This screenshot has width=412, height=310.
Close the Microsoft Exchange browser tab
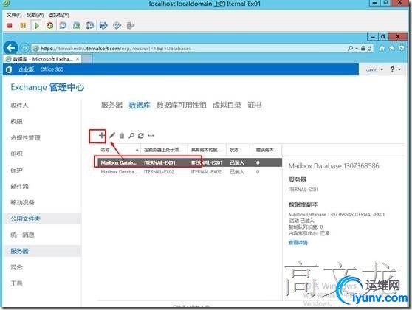pyautogui.click(x=78, y=59)
